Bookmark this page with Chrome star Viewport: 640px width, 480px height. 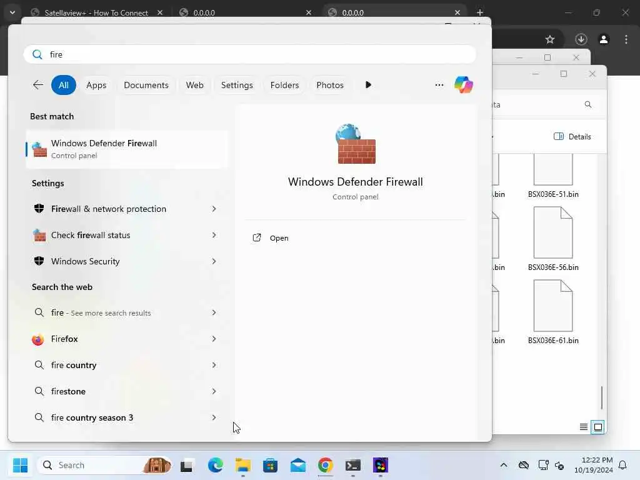550,39
